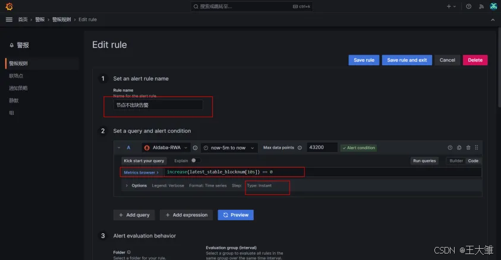This screenshot has height=260, width=501.
Task: Open the news feed icon
Action: point(481,7)
